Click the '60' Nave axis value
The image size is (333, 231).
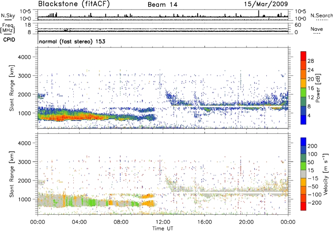click(x=298, y=25)
